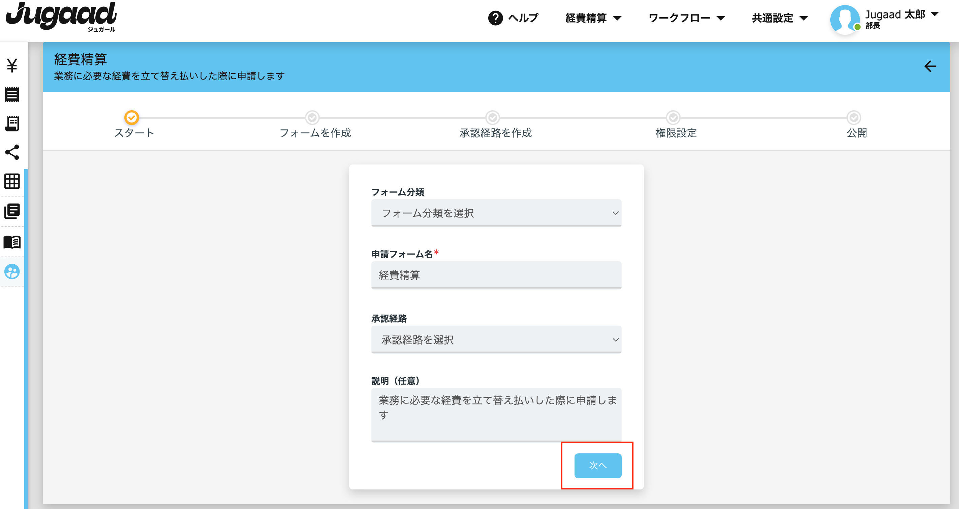Select the スタート step circle
This screenshot has width=959, height=509.
pyautogui.click(x=131, y=117)
